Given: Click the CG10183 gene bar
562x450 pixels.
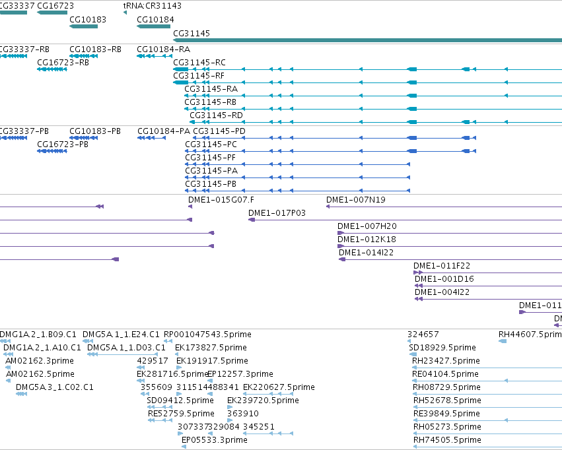Looking at the screenshot, I should [x=83, y=26].
